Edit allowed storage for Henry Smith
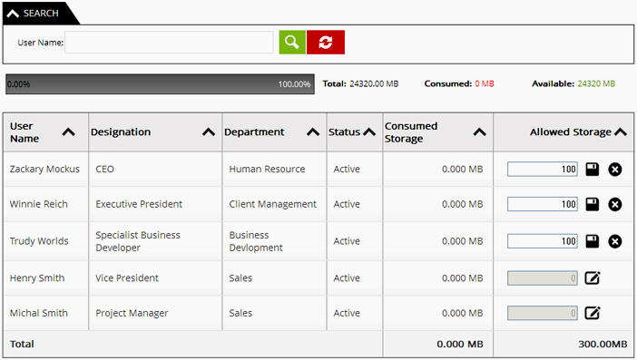637x360 pixels. 593,278
